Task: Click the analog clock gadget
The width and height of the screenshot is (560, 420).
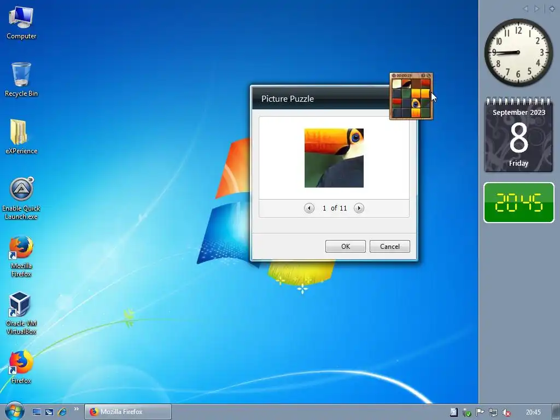Action: [x=518, y=52]
